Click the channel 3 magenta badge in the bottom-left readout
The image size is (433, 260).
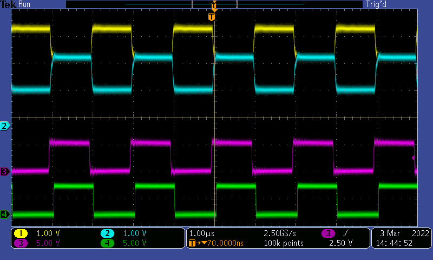21,243
